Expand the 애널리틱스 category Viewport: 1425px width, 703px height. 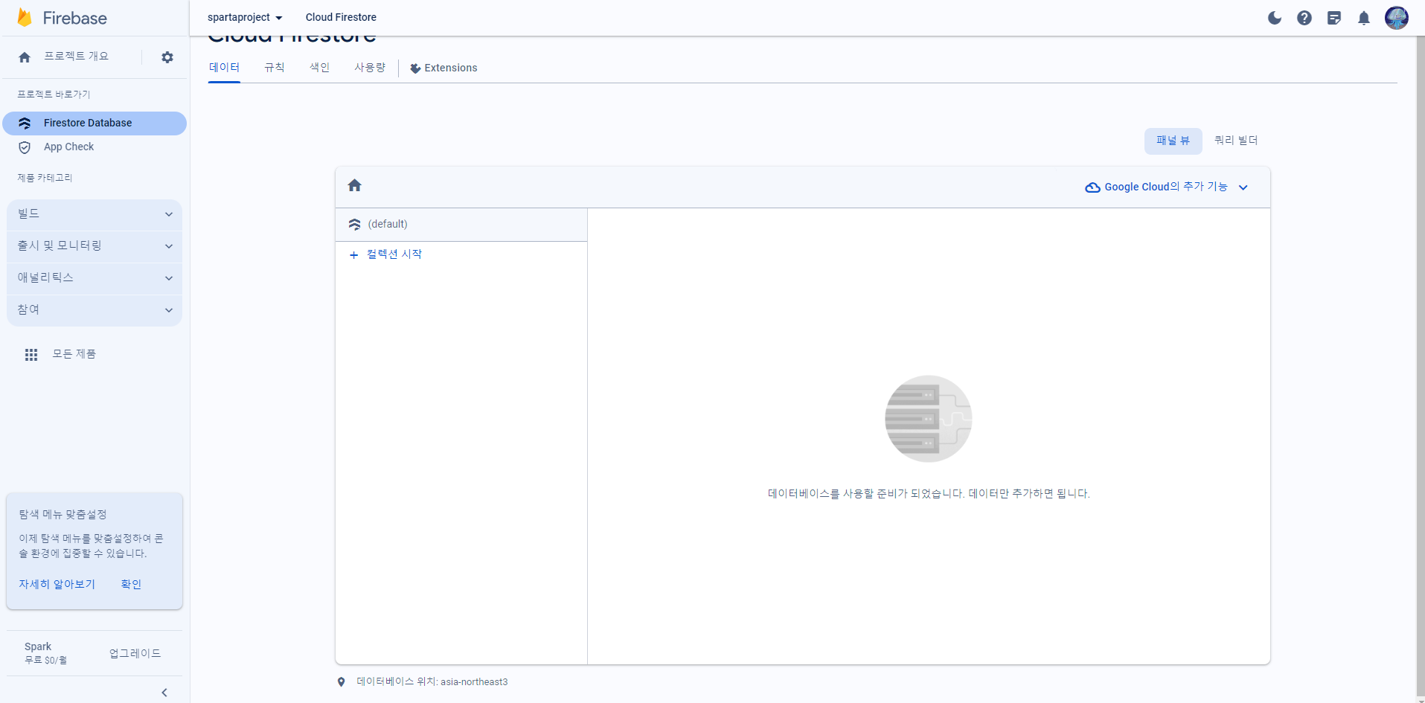point(95,278)
